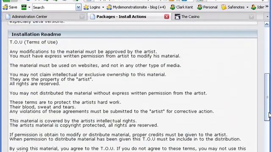This screenshot has height=152, width=271.
Task: Click the line starting "By using this material"
Action: [x=128, y=148]
